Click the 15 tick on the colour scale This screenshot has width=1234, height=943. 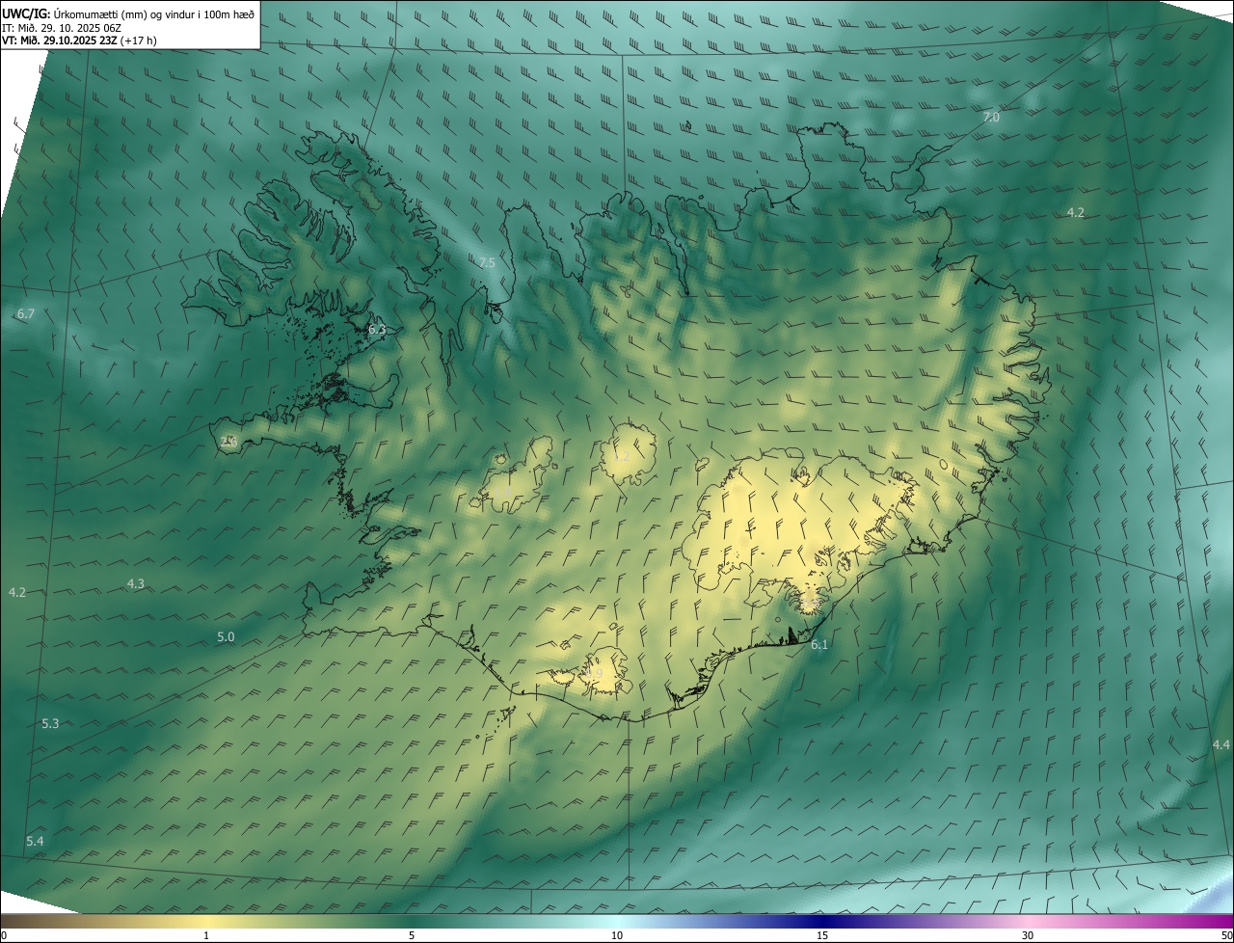coord(822,935)
